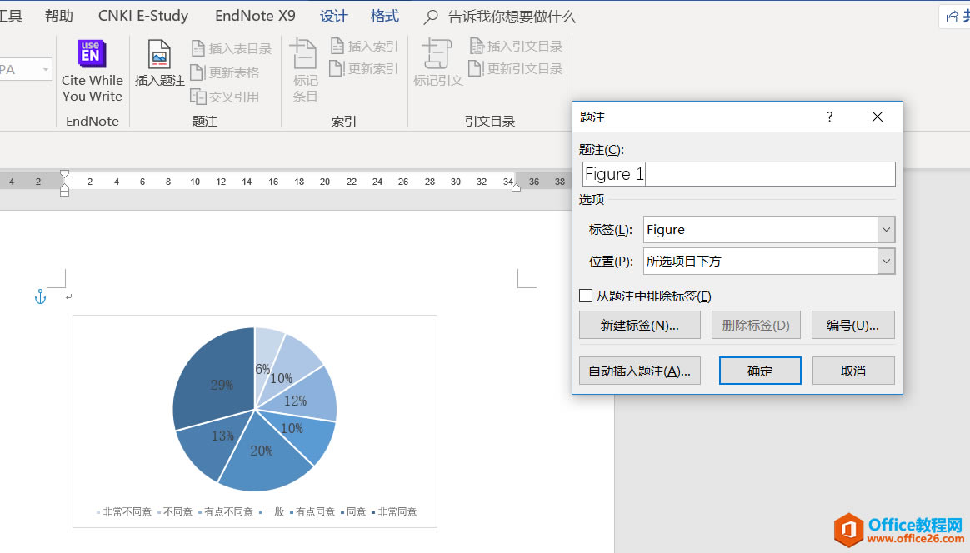The width and height of the screenshot is (970, 553).
Task: Switch to the 设计 ribbon tab
Action: [333, 15]
